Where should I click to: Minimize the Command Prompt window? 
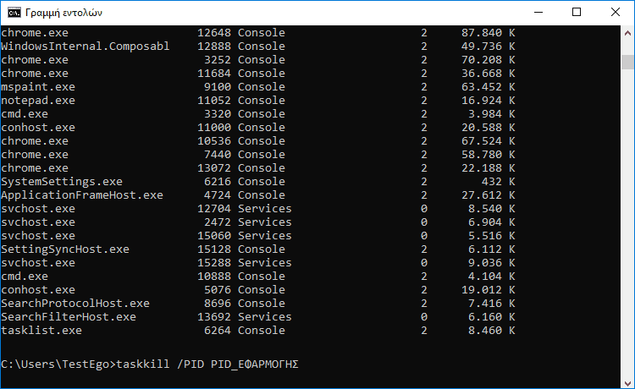(x=538, y=13)
